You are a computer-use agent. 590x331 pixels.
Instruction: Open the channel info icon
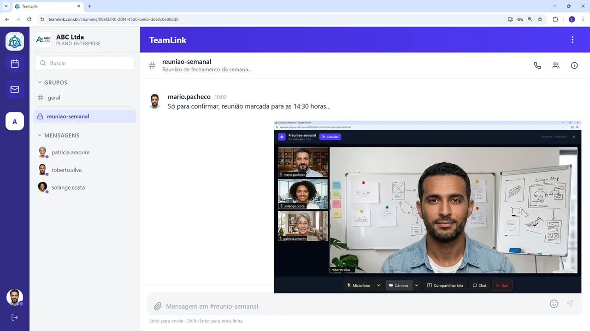tap(574, 65)
